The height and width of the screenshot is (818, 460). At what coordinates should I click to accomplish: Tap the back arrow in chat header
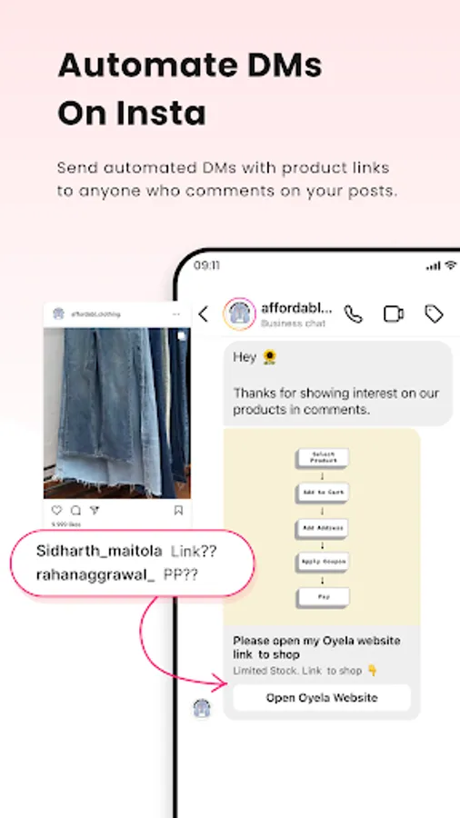click(204, 314)
